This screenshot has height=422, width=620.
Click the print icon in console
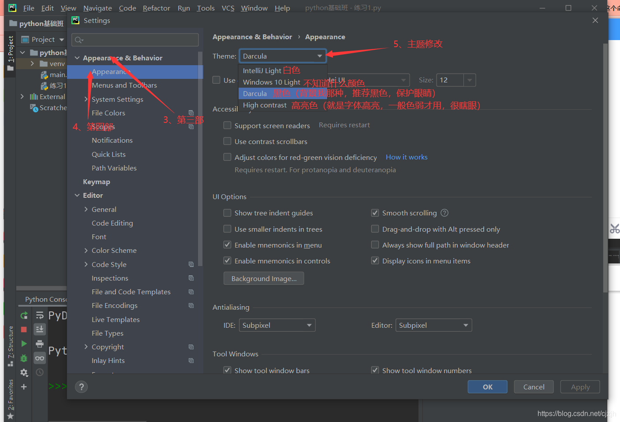[x=40, y=344]
